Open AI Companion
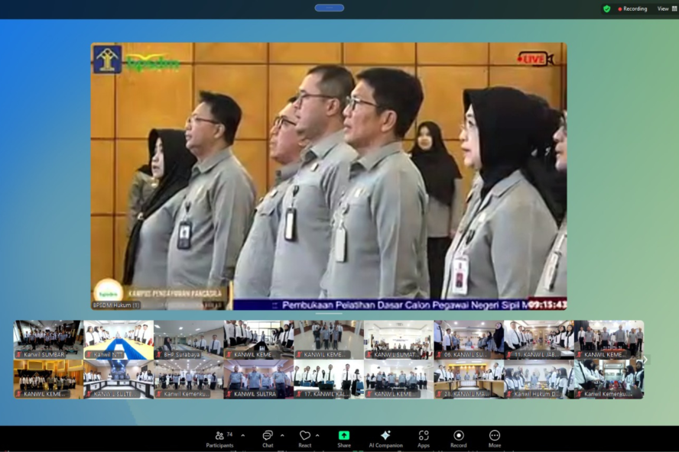This screenshot has height=452, width=679. point(385,437)
